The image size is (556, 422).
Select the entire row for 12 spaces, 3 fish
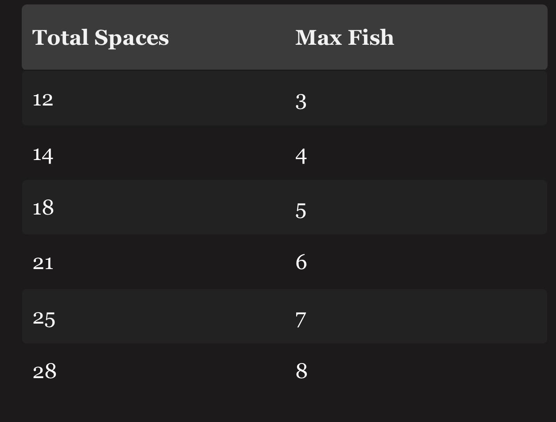point(285,98)
